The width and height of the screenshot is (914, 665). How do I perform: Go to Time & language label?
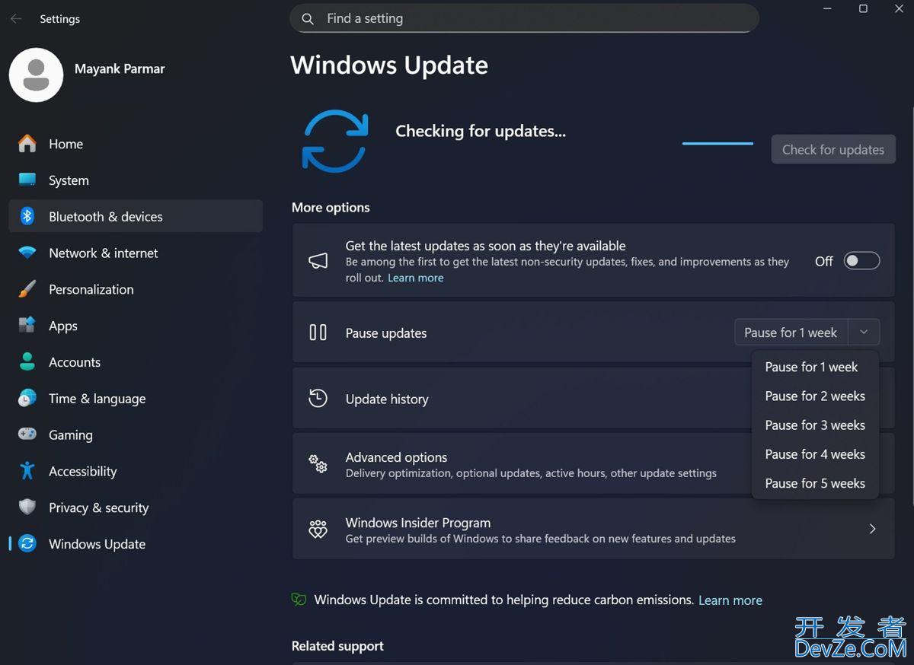click(97, 399)
